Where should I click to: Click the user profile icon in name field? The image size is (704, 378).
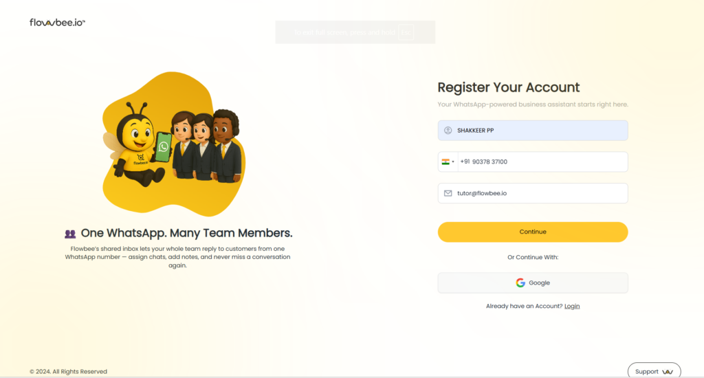point(448,131)
